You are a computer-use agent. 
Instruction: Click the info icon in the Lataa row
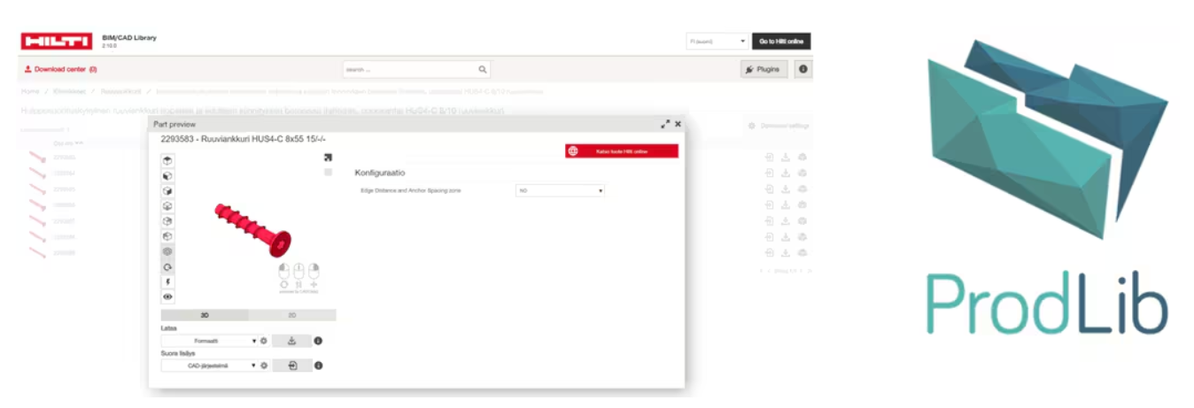pyautogui.click(x=318, y=341)
